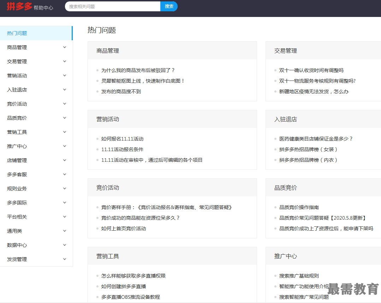381x303 pixels.
Task: Open 品质竞价操作指南 link
Action: pos(299,207)
